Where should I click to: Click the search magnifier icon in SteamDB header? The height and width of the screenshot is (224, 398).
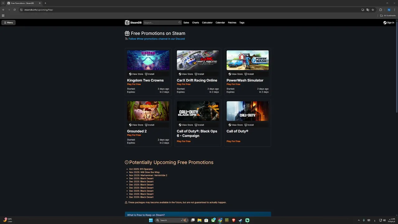pyautogui.click(x=179, y=22)
